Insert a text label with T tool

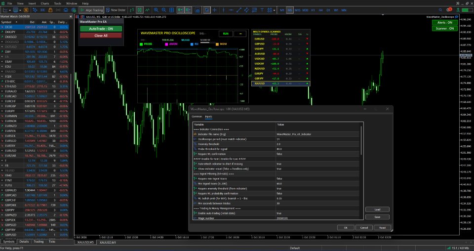[262, 10]
